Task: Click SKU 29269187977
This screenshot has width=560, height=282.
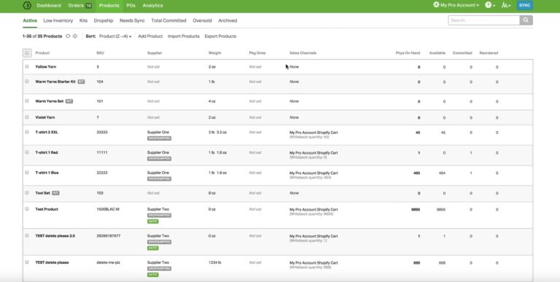Action: pos(108,236)
